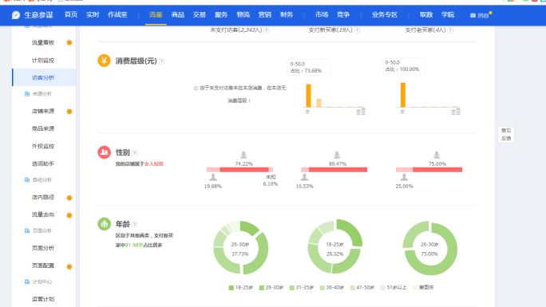Click the orange dot beside 店铺来源

69,112
